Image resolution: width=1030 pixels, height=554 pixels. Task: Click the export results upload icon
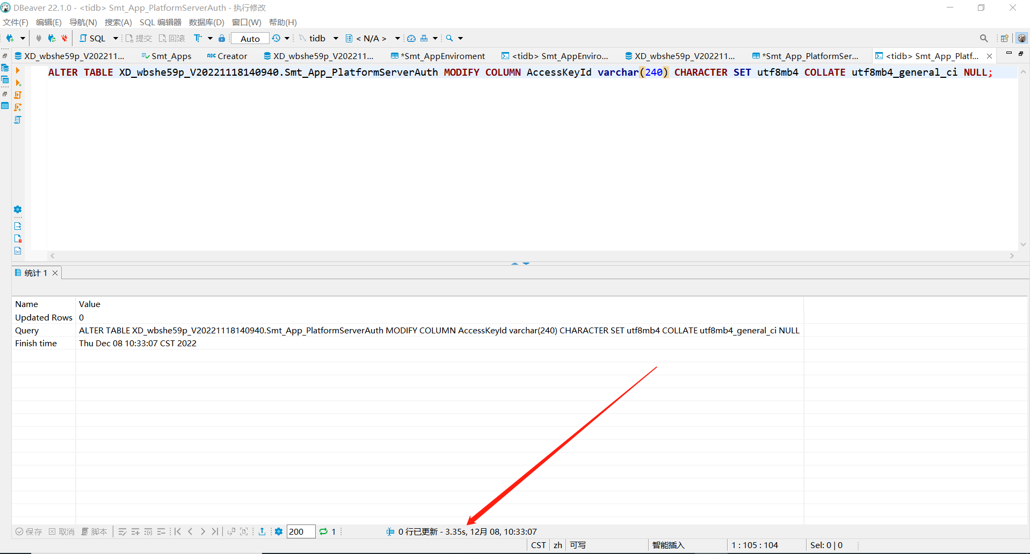[262, 531]
